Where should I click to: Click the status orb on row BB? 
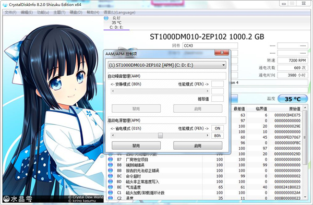pos(110,171)
